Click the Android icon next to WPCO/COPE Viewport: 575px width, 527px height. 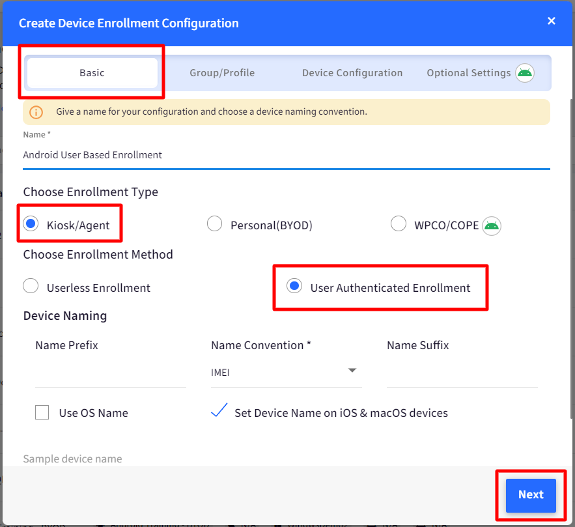click(x=492, y=226)
